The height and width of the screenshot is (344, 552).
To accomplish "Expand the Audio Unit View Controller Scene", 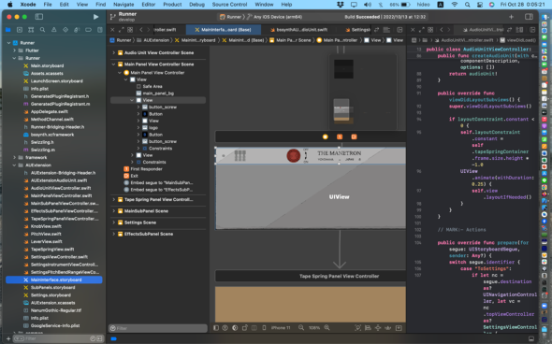I will (x=114, y=52).
